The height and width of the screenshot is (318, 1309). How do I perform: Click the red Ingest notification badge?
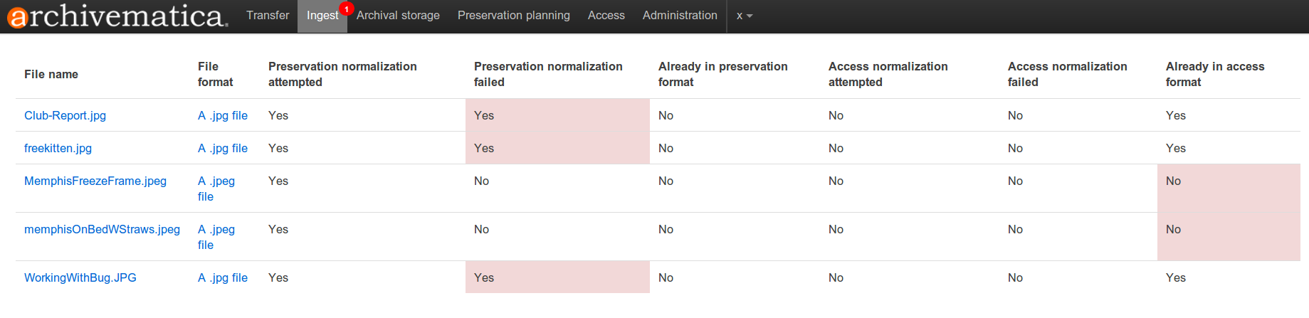(x=346, y=9)
